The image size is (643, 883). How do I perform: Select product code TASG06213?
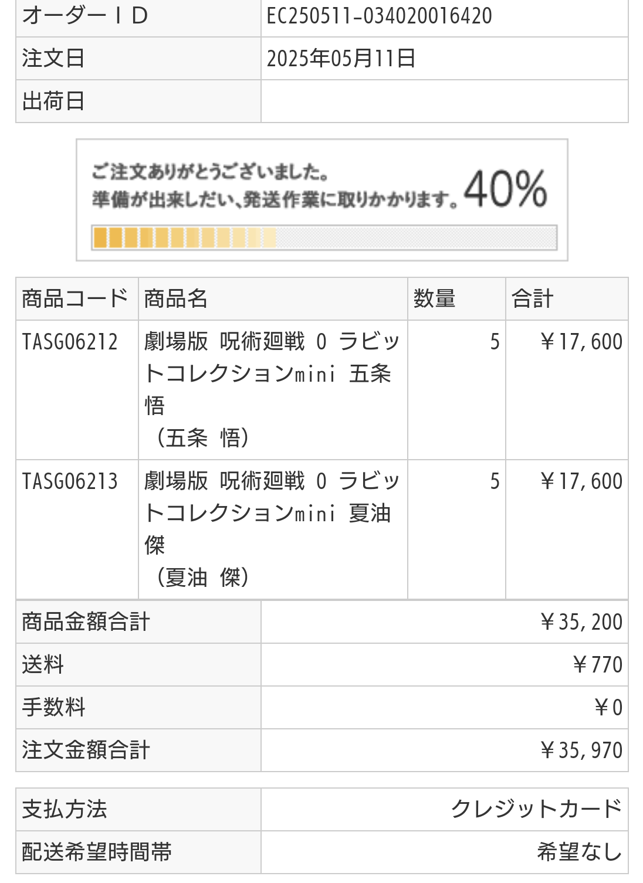70,481
